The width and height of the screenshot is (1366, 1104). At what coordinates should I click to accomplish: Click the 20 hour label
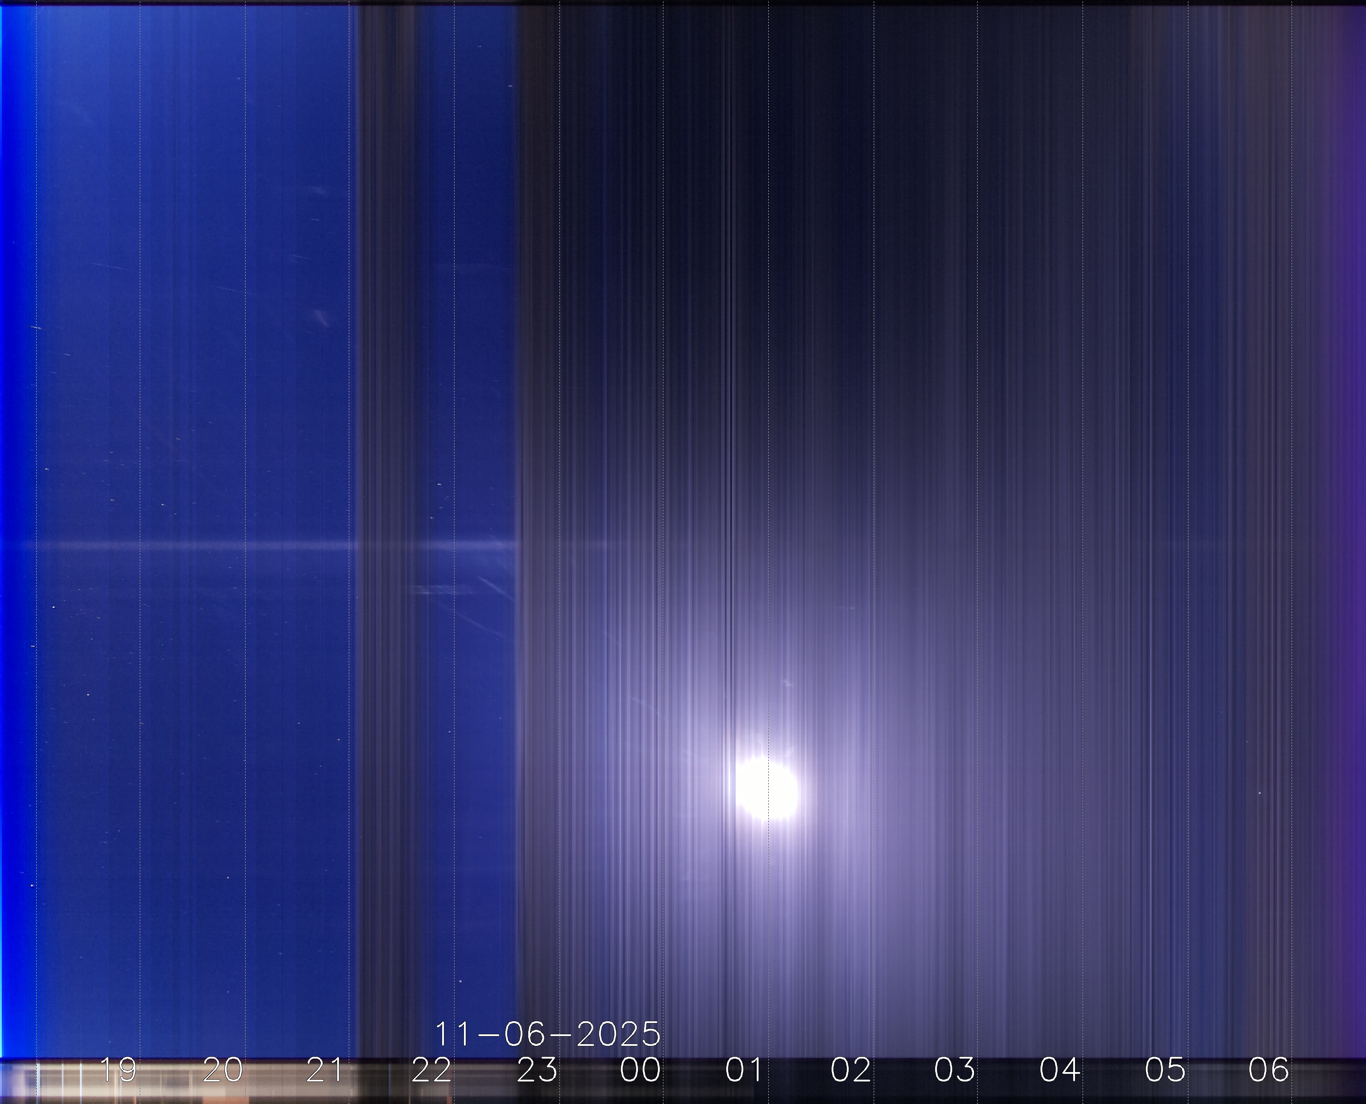[x=223, y=1069]
